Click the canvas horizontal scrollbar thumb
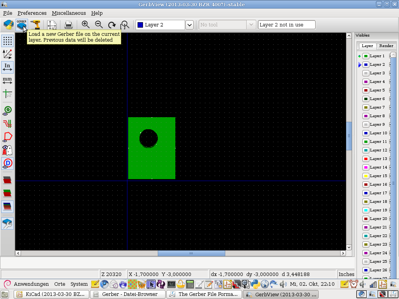Screen dimensions: 399x299 191,253
